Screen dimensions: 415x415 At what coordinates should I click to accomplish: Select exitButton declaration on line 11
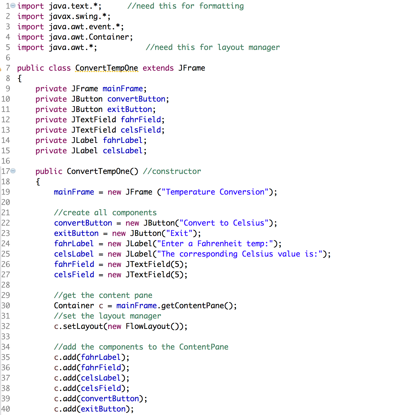[x=129, y=109]
